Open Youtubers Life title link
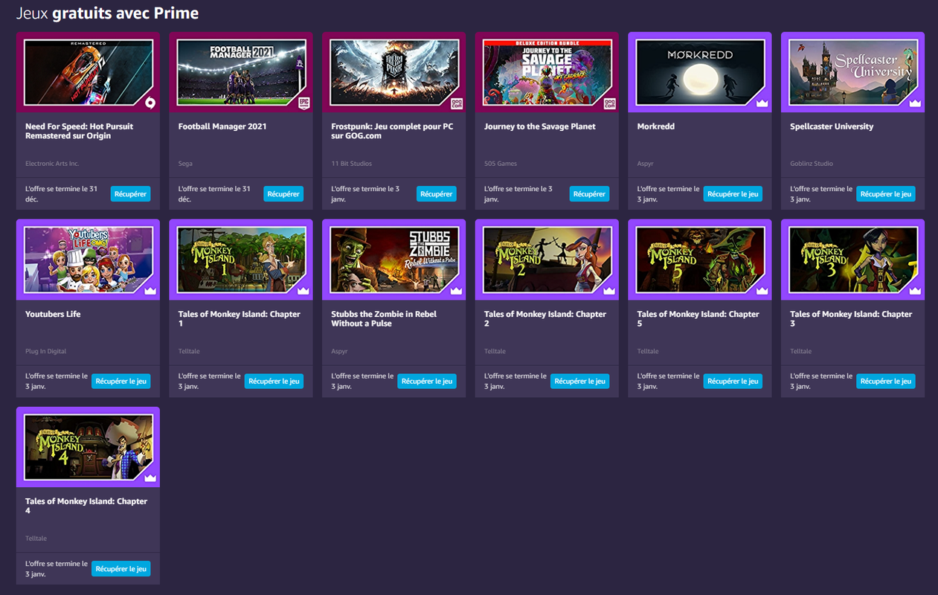938x595 pixels. (x=53, y=314)
